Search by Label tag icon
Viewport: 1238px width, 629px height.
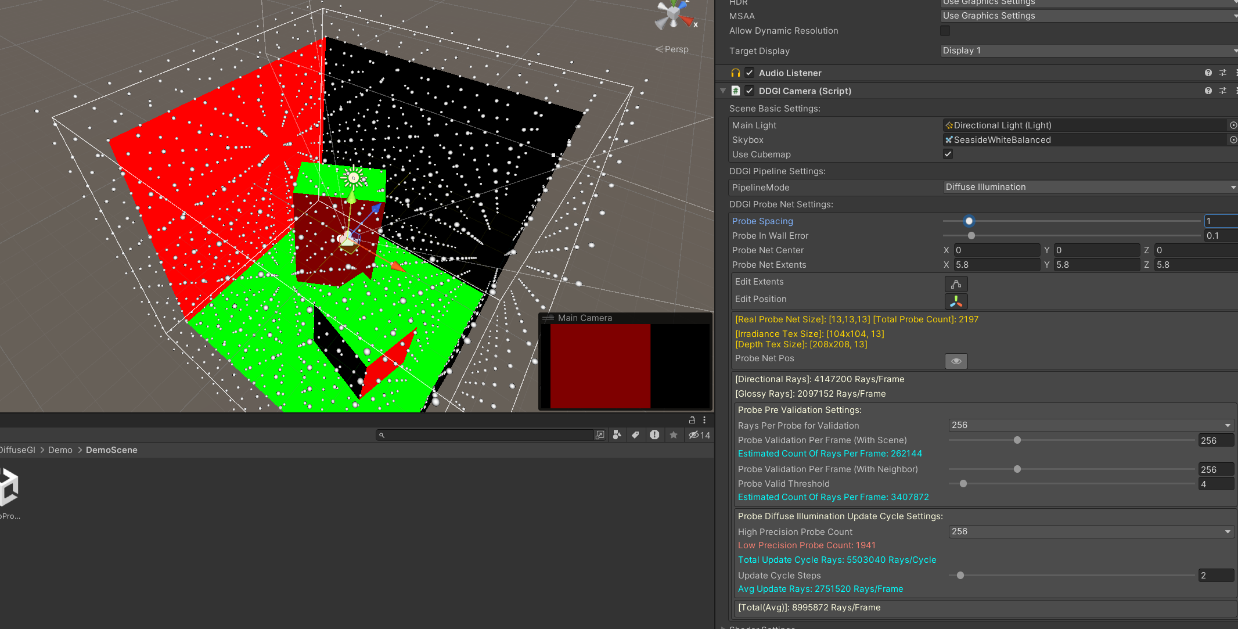tap(636, 435)
